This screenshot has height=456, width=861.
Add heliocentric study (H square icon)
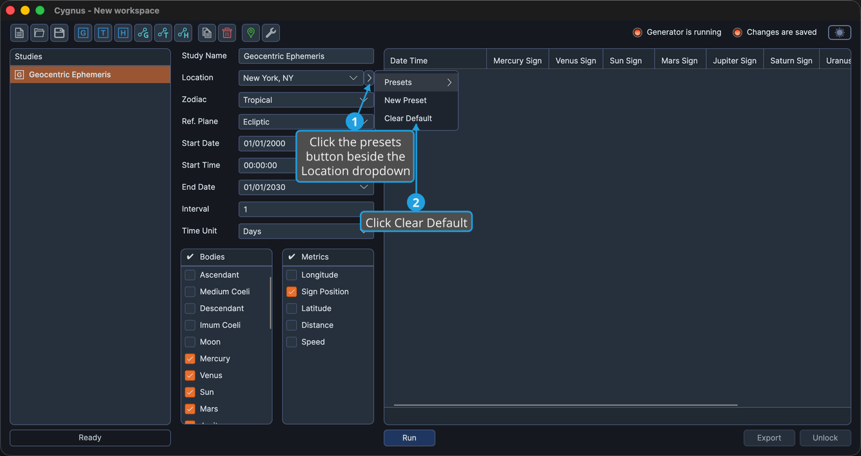tap(123, 33)
